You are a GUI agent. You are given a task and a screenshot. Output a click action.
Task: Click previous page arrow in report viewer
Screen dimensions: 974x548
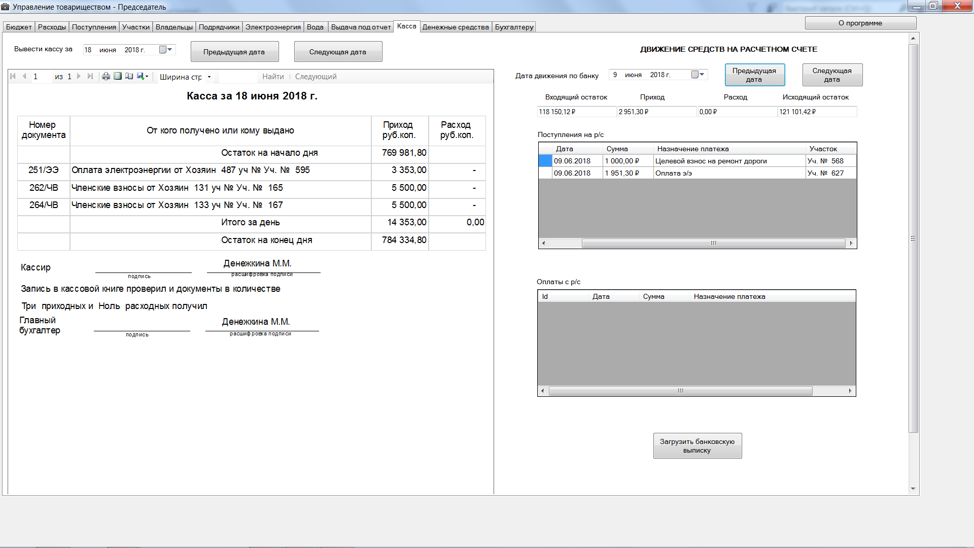(x=24, y=77)
